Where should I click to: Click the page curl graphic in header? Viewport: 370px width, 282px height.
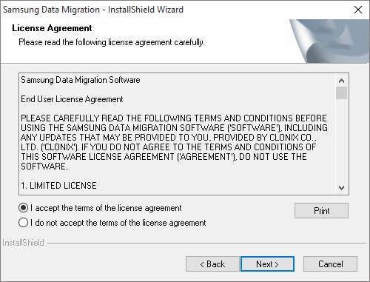click(x=329, y=41)
